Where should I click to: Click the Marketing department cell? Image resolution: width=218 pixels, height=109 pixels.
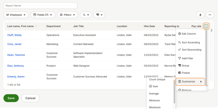pos(52,44)
